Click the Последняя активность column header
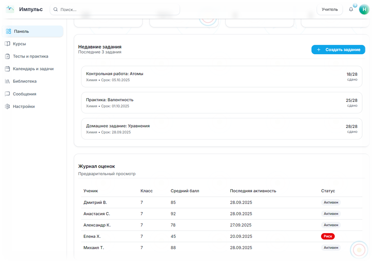Image resolution: width=374 pixels, height=263 pixels. tap(253, 191)
